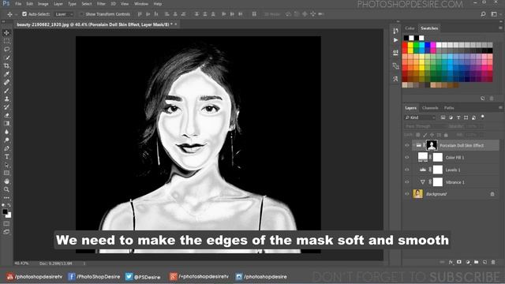The height and width of the screenshot is (284, 505).
Task: Select the Rectangular Marquee tool
Action: (x=6, y=41)
